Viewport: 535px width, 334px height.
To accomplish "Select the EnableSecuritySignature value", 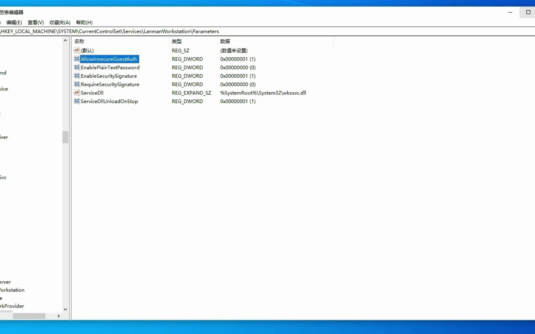I will (109, 76).
